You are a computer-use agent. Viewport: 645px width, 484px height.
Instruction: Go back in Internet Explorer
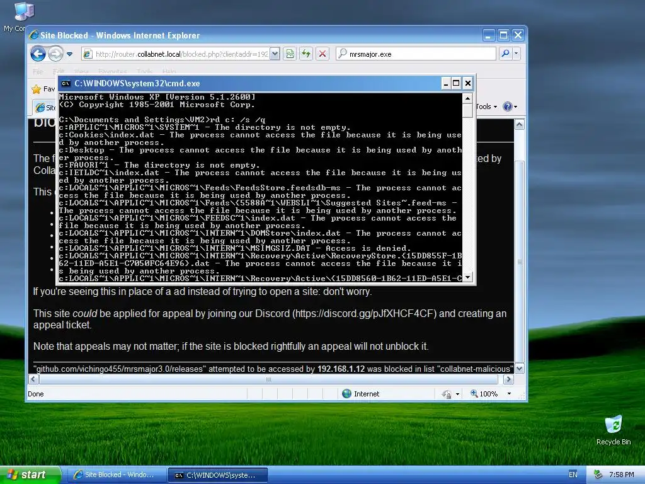tap(38, 54)
